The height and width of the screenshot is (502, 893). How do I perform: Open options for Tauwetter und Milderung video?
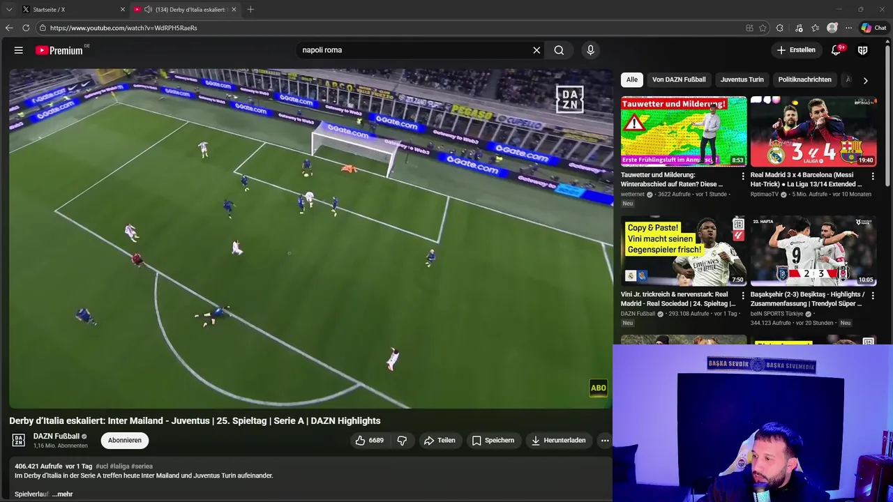[742, 176]
